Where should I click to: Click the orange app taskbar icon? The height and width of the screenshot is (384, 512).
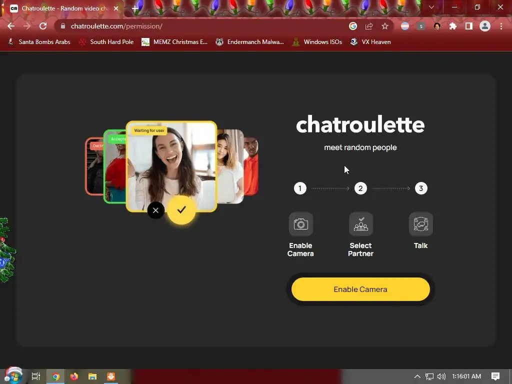click(x=111, y=376)
